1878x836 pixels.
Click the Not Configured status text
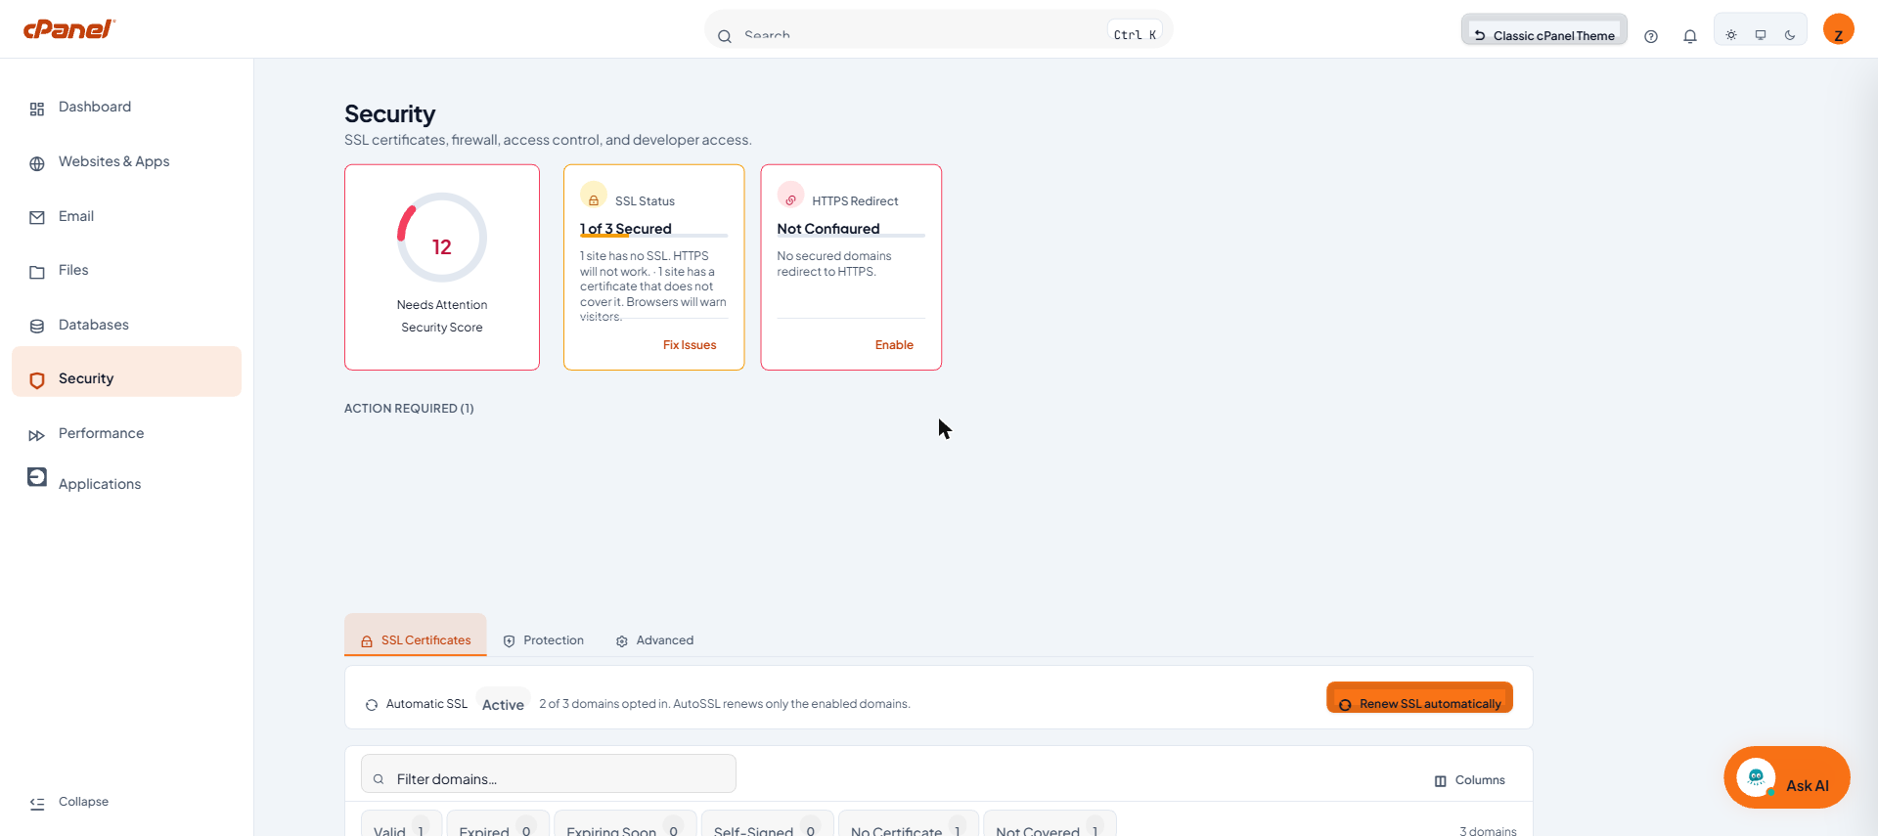coord(828,229)
